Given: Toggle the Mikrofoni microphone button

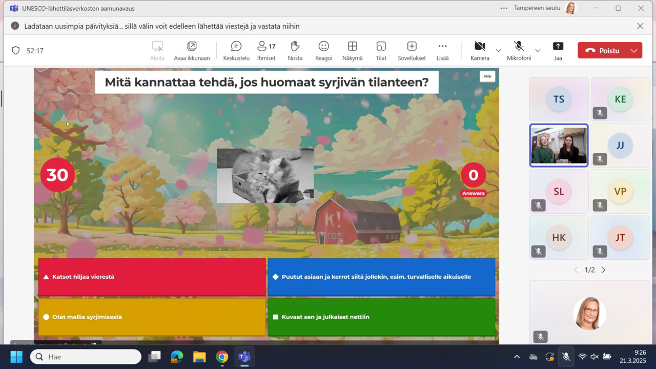Looking at the screenshot, I should pyautogui.click(x=519, y=51).
